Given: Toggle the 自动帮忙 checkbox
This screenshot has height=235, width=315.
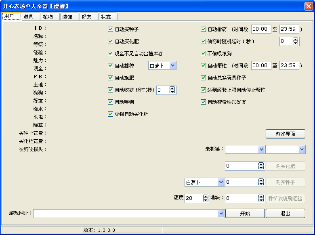Looking at the screenshot, I should (x=203, y=65).
